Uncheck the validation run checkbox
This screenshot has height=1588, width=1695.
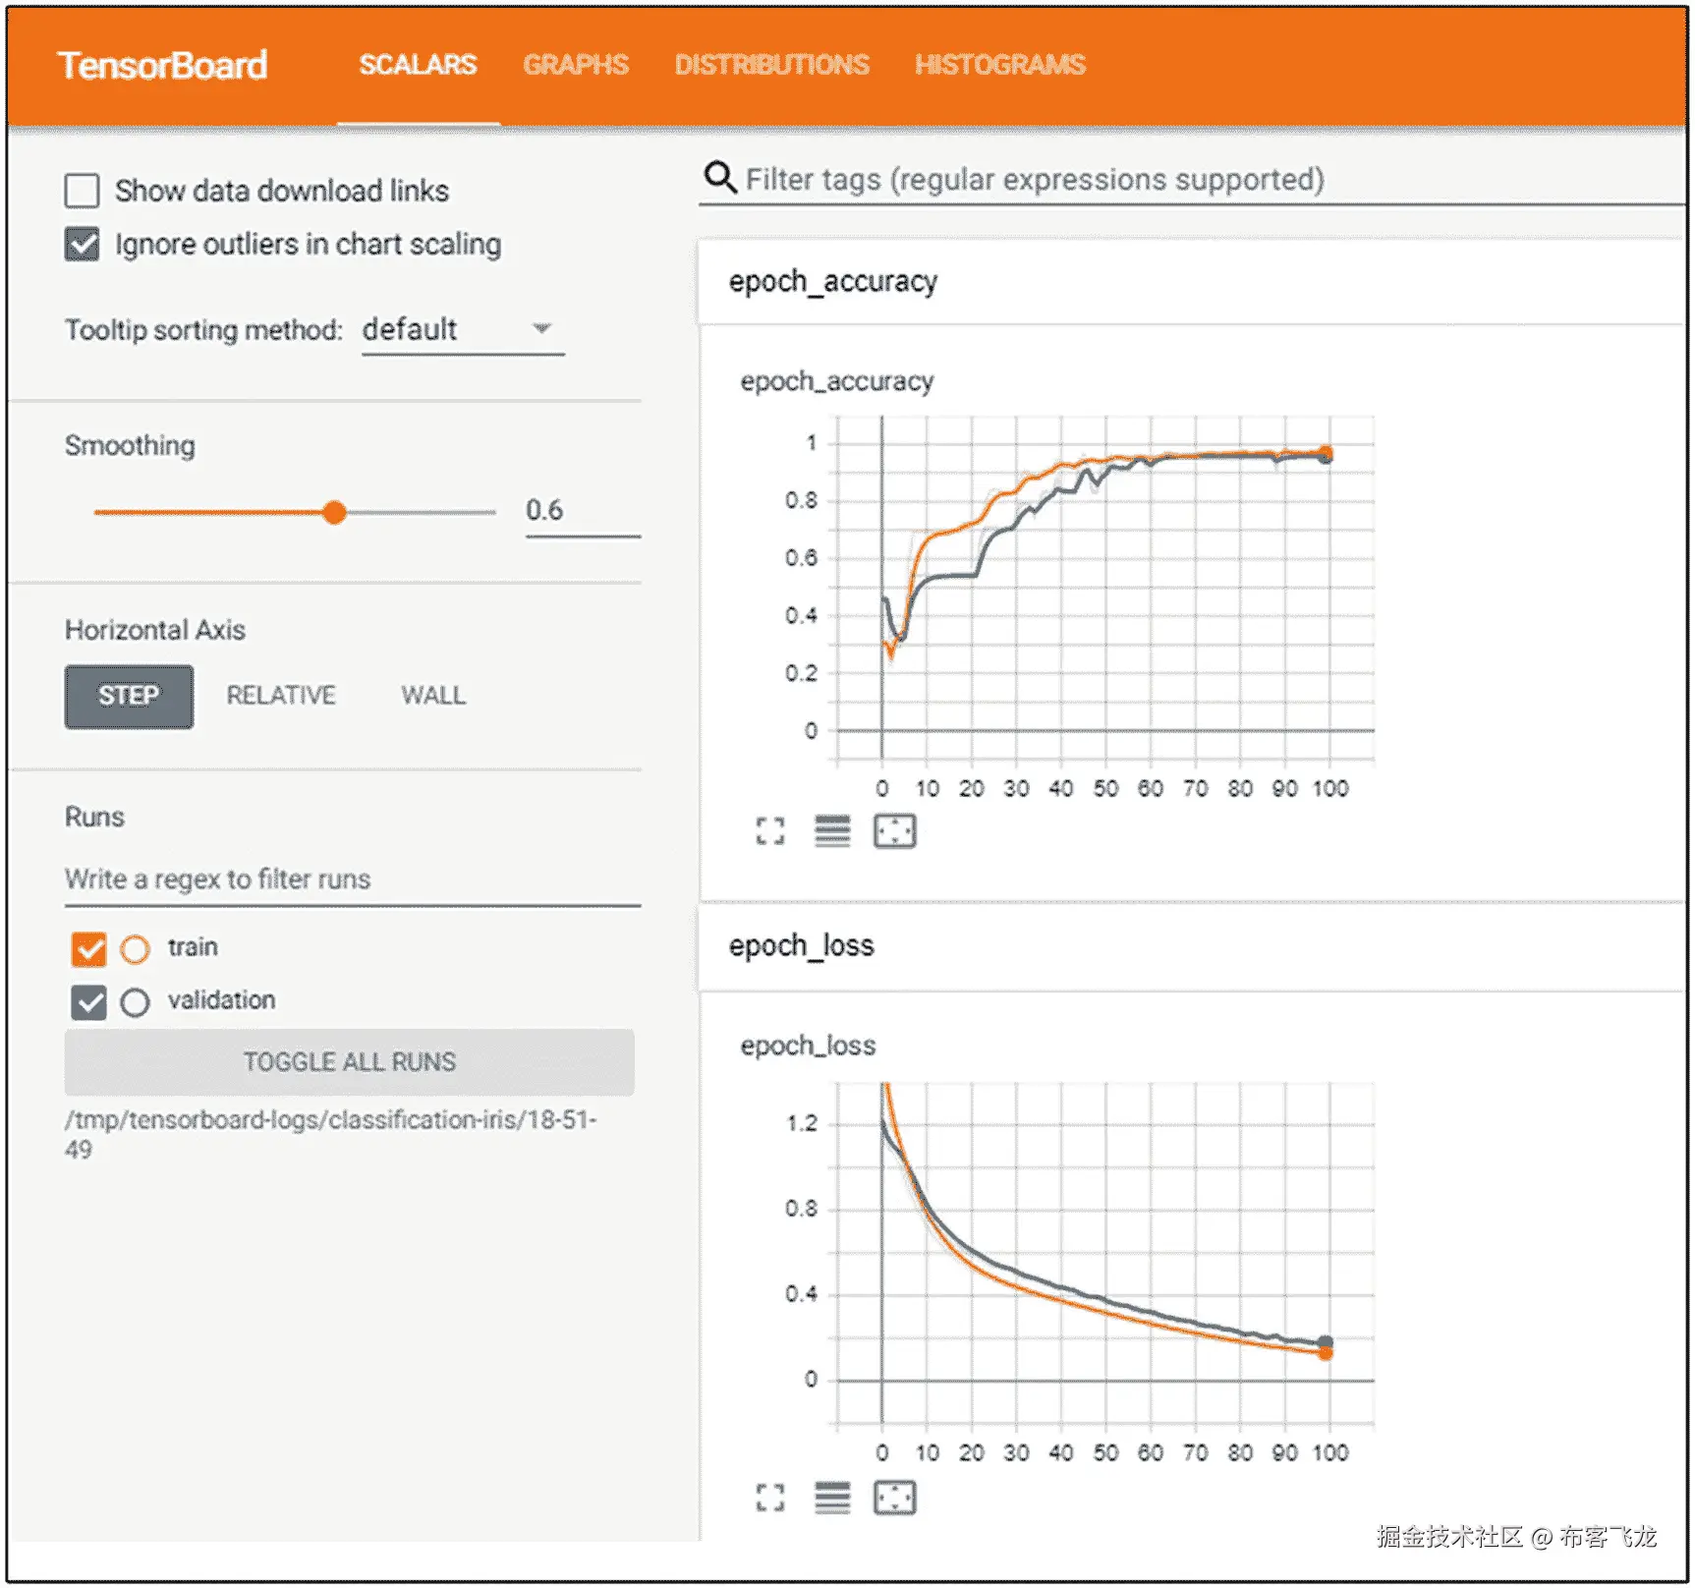point(88,1002)
